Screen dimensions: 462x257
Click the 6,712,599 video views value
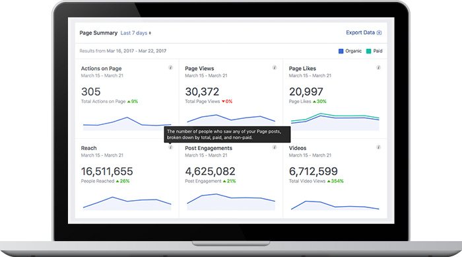click(x=313, y=171)
